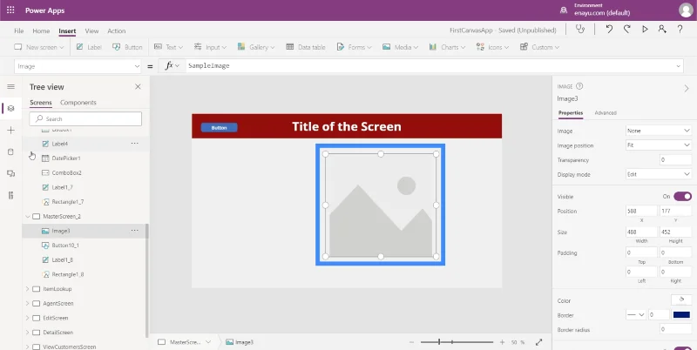The height and width of the screenshot is (350, 697).
Task: Open the Action menu
Action: [x=117, y=31]
